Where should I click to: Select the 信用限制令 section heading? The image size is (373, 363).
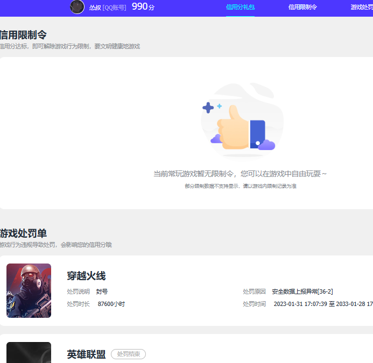point(23,35)
